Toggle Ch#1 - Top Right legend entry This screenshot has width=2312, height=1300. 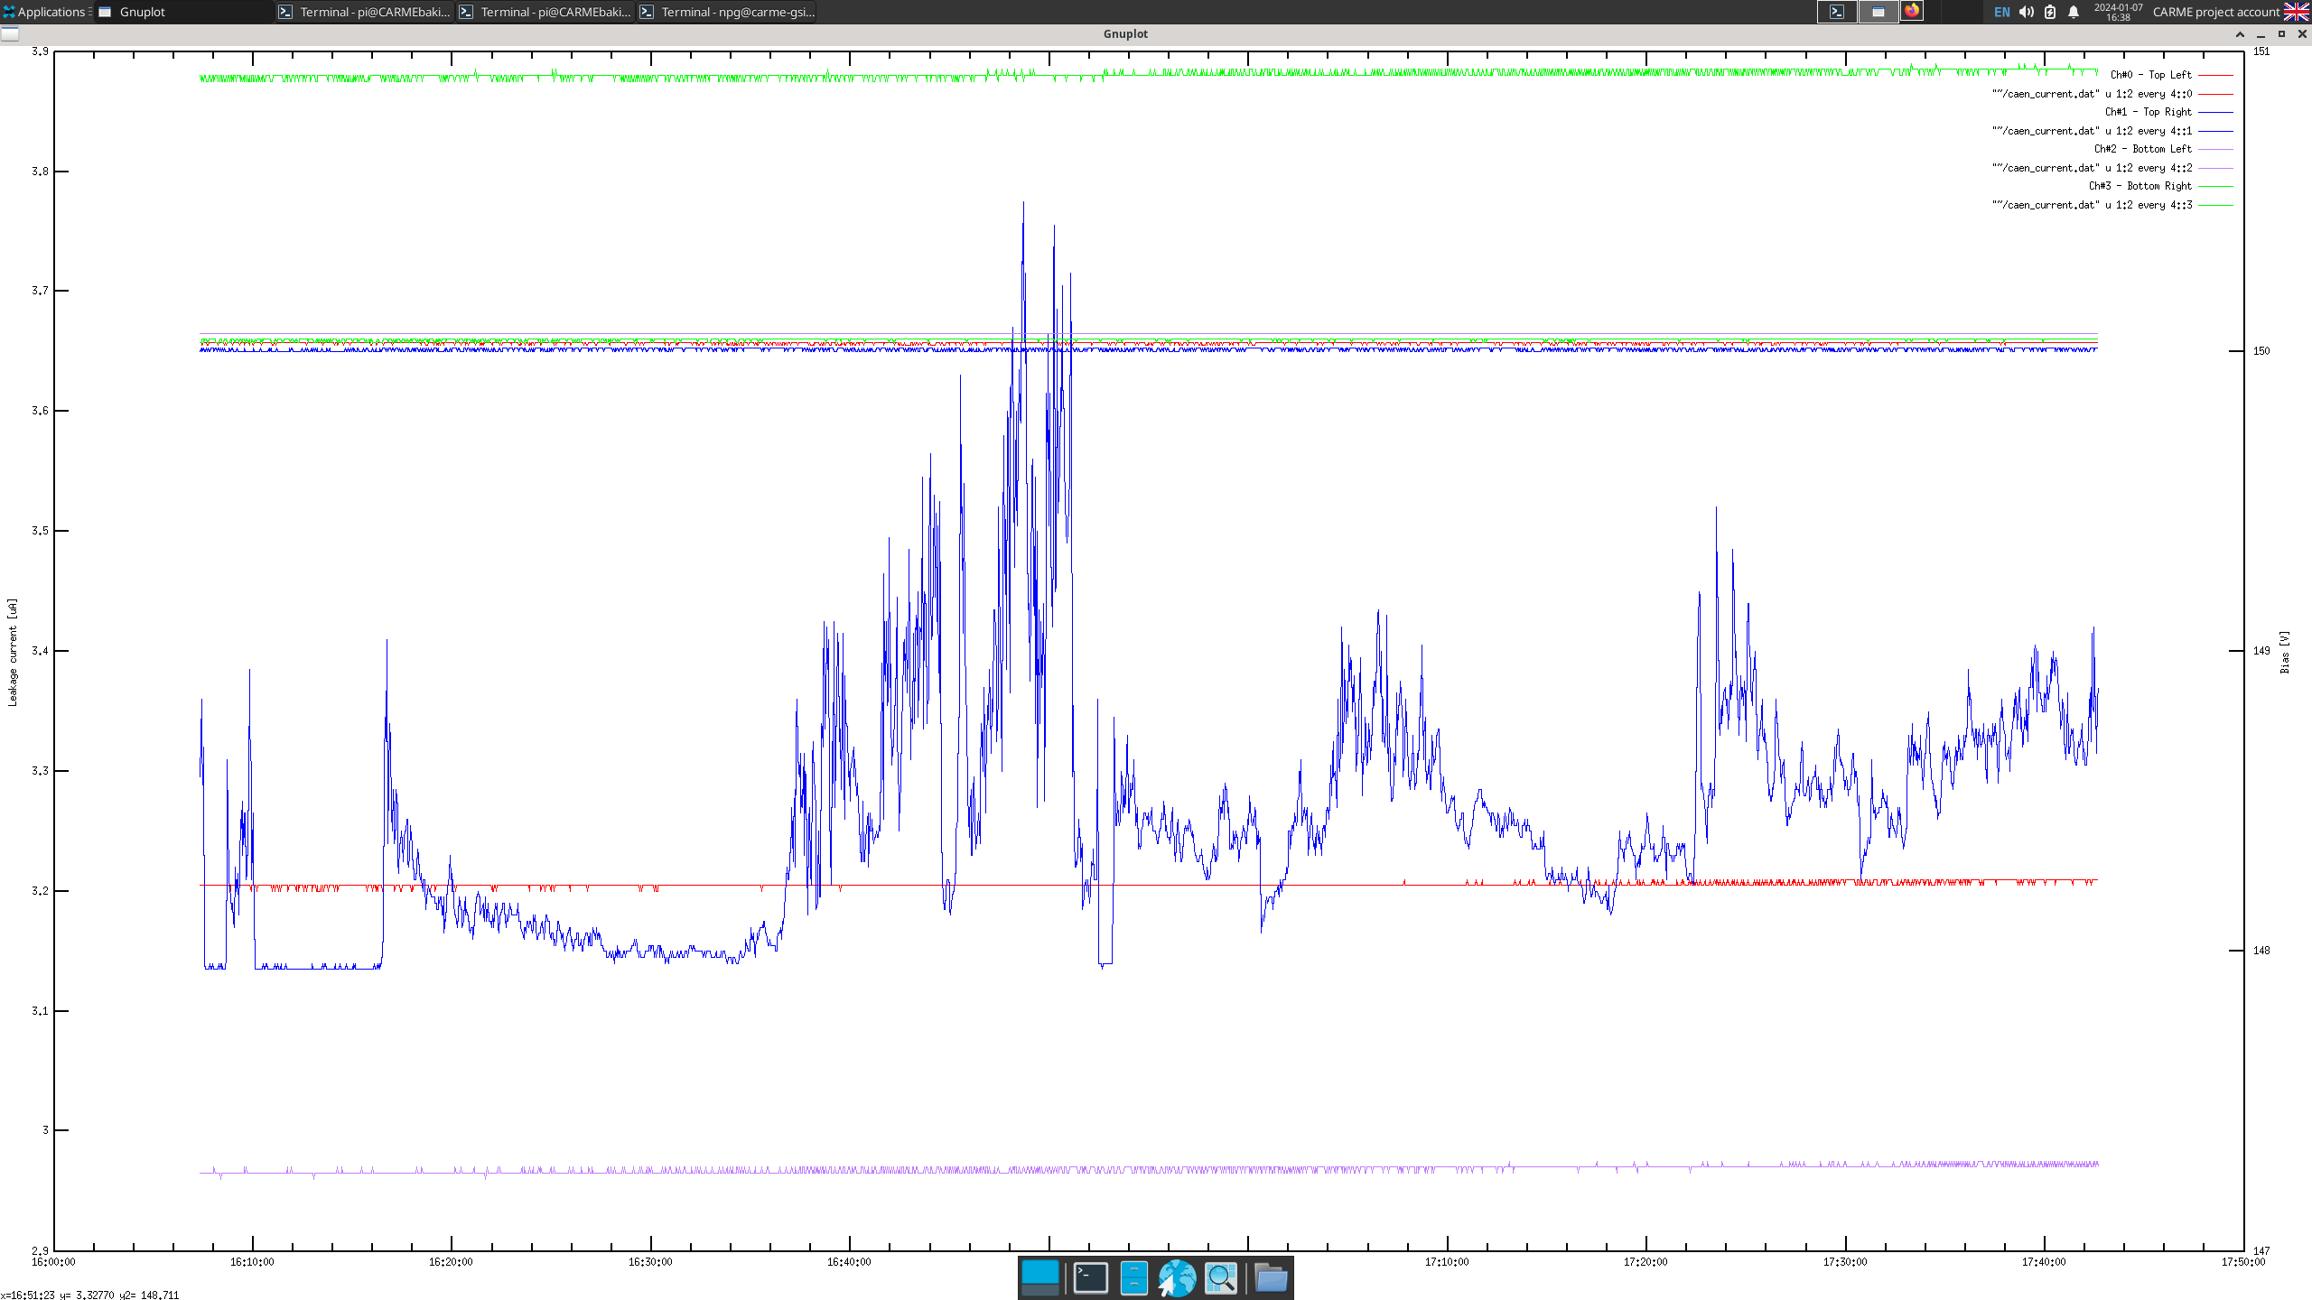2148,112
